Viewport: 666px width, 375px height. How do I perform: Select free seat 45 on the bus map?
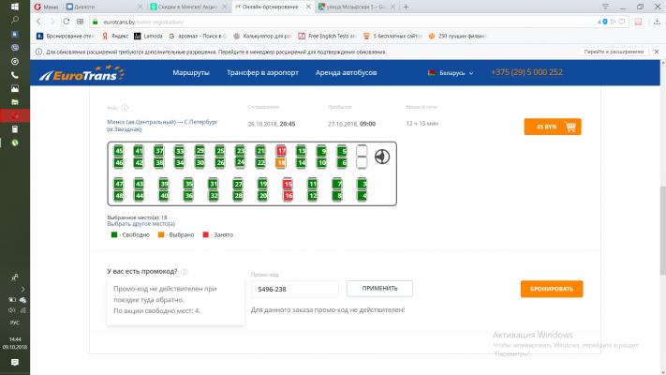tap(119, 151)
